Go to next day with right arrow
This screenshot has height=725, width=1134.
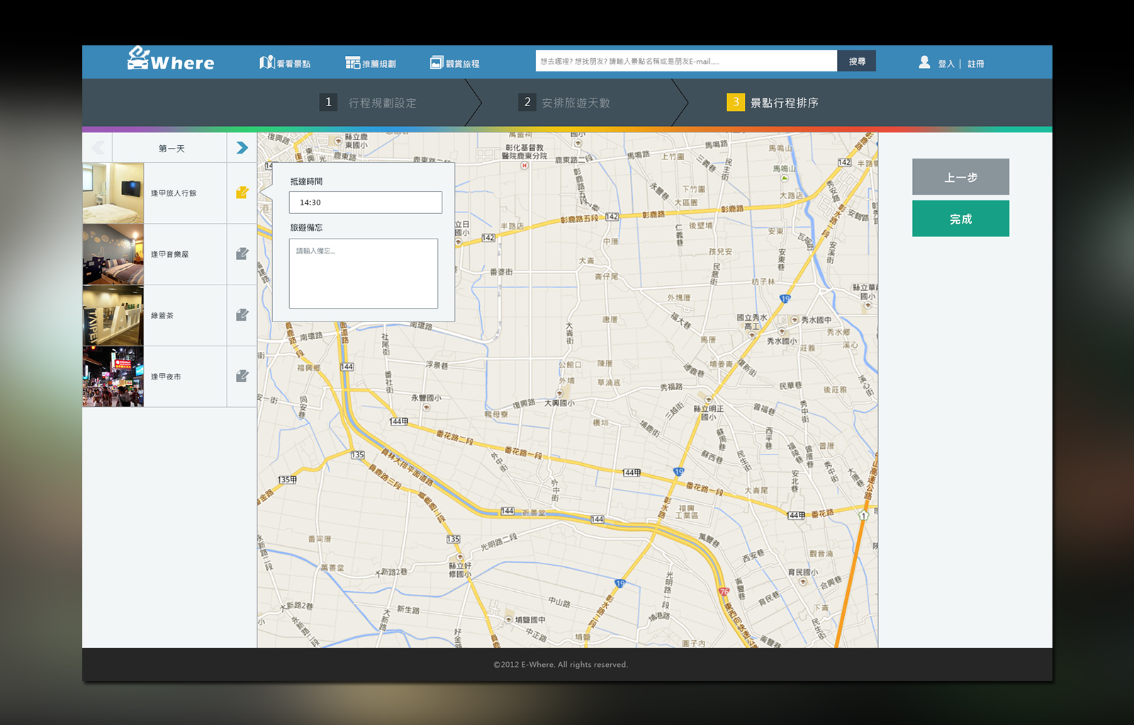coord(242,148)
